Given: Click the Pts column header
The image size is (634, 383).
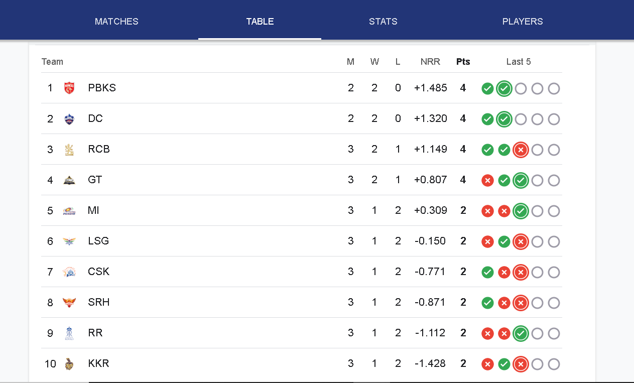Looking at the screenshot, I should pyautogui.click(x=463, y=62).
